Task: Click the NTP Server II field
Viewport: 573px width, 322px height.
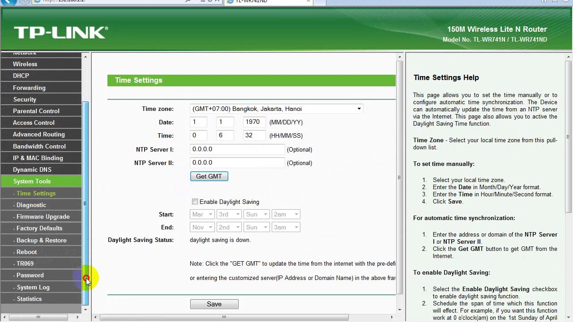Action: click(237, 163)
